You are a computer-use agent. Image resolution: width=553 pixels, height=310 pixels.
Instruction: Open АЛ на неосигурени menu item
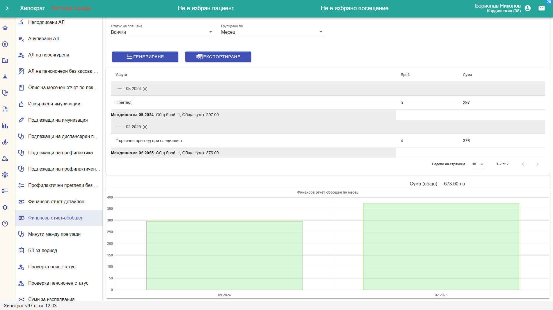(59, 55)
